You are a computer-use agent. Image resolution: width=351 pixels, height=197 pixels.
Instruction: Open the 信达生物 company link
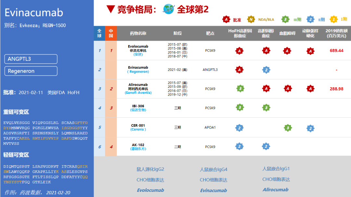click(x=138, y=110)
